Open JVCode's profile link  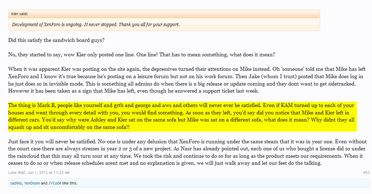pyautogui.click(x=55, y=183)
